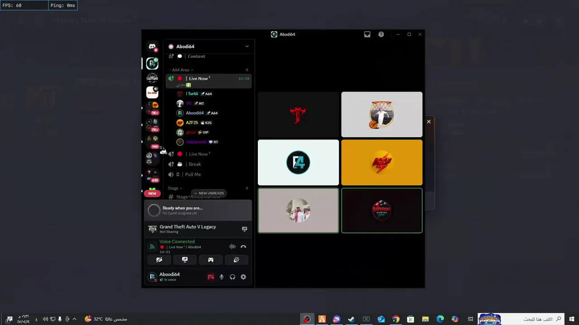This screenshot has width=579, height=325.
Task: Share Grand Theft Auto V Legacy screen
Action: click(x=245, y=229)
